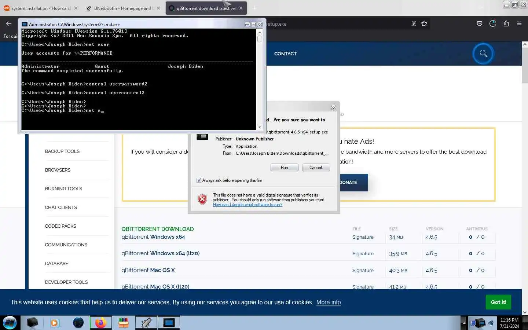Open media player icon in taskbar

(x=55, y=323)
